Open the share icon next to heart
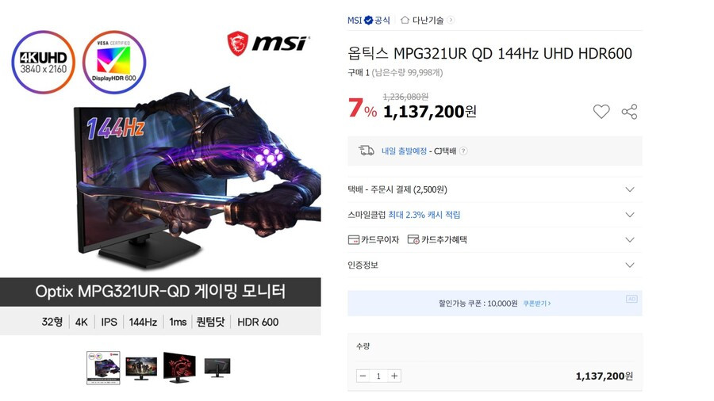Image resolution: width=714 pixels, height=401 pixels. tap(629, 112)
